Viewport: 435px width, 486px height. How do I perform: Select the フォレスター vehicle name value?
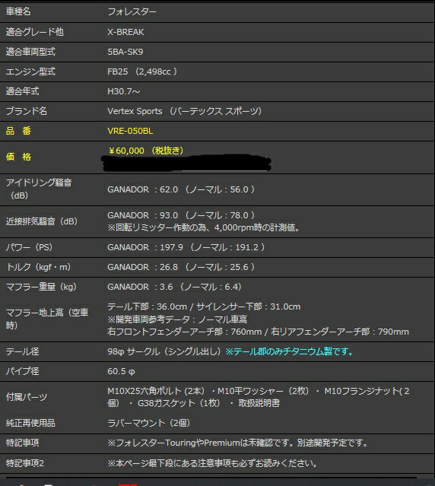tap(132, 11)
